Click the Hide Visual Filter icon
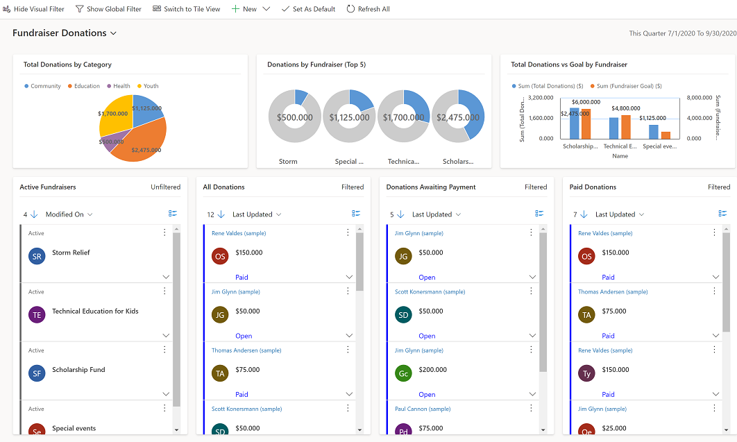Image resolution: width=737 pixels, height=442 pixels. point(7,9)
